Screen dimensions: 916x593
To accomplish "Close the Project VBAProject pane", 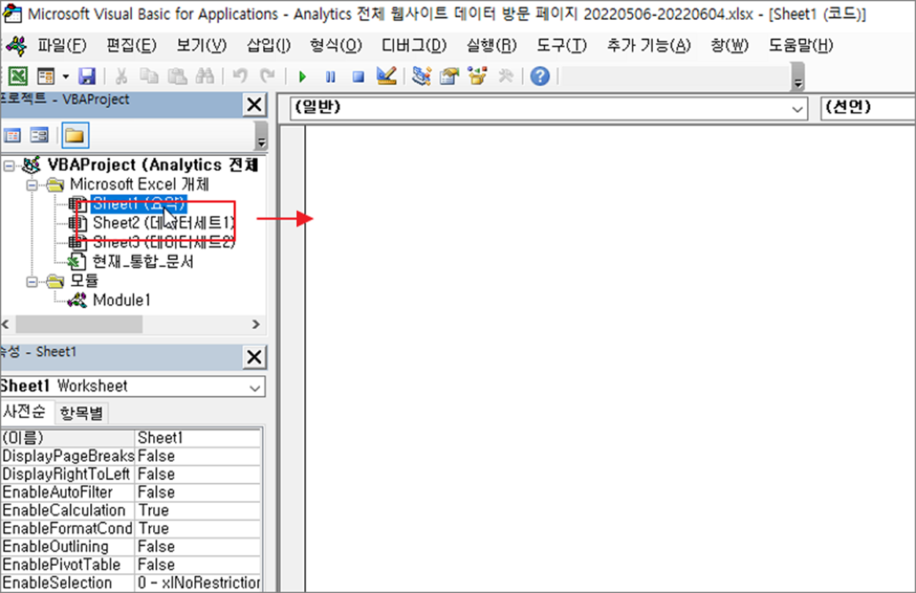I will [254, 106].
